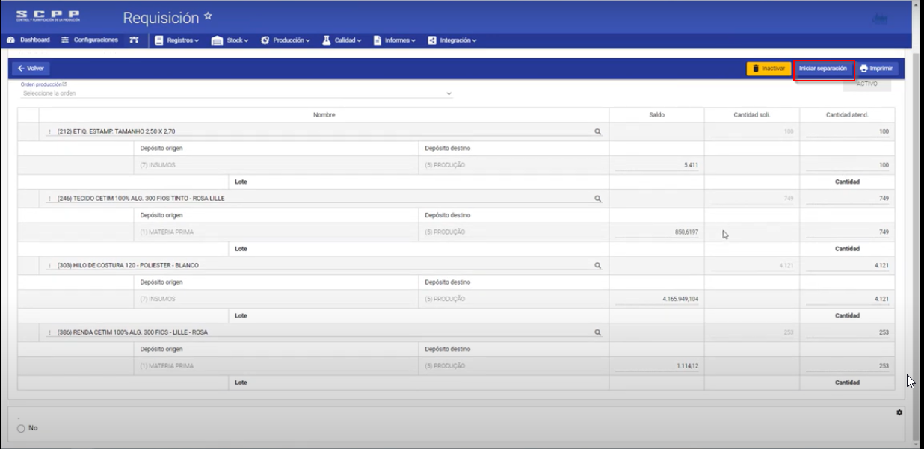
Task: Go back with the Volver button
Action: click(31, 68)
